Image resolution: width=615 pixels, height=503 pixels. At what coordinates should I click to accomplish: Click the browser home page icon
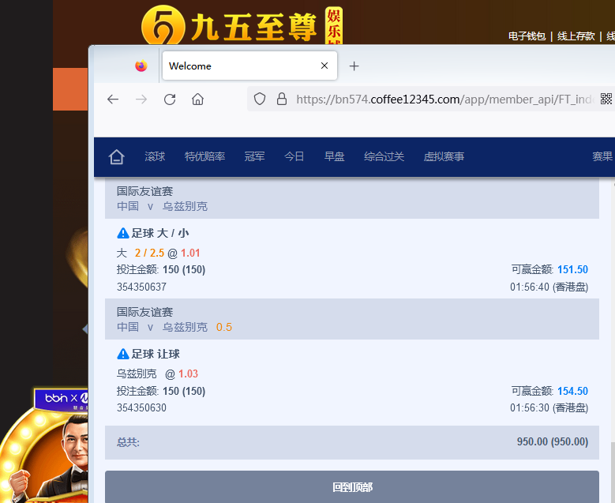coord(197,99)
